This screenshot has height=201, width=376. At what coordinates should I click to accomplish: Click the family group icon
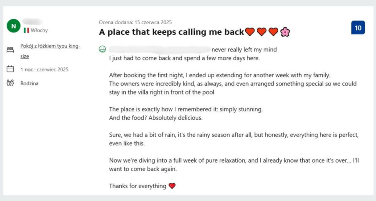click(10, 83)
